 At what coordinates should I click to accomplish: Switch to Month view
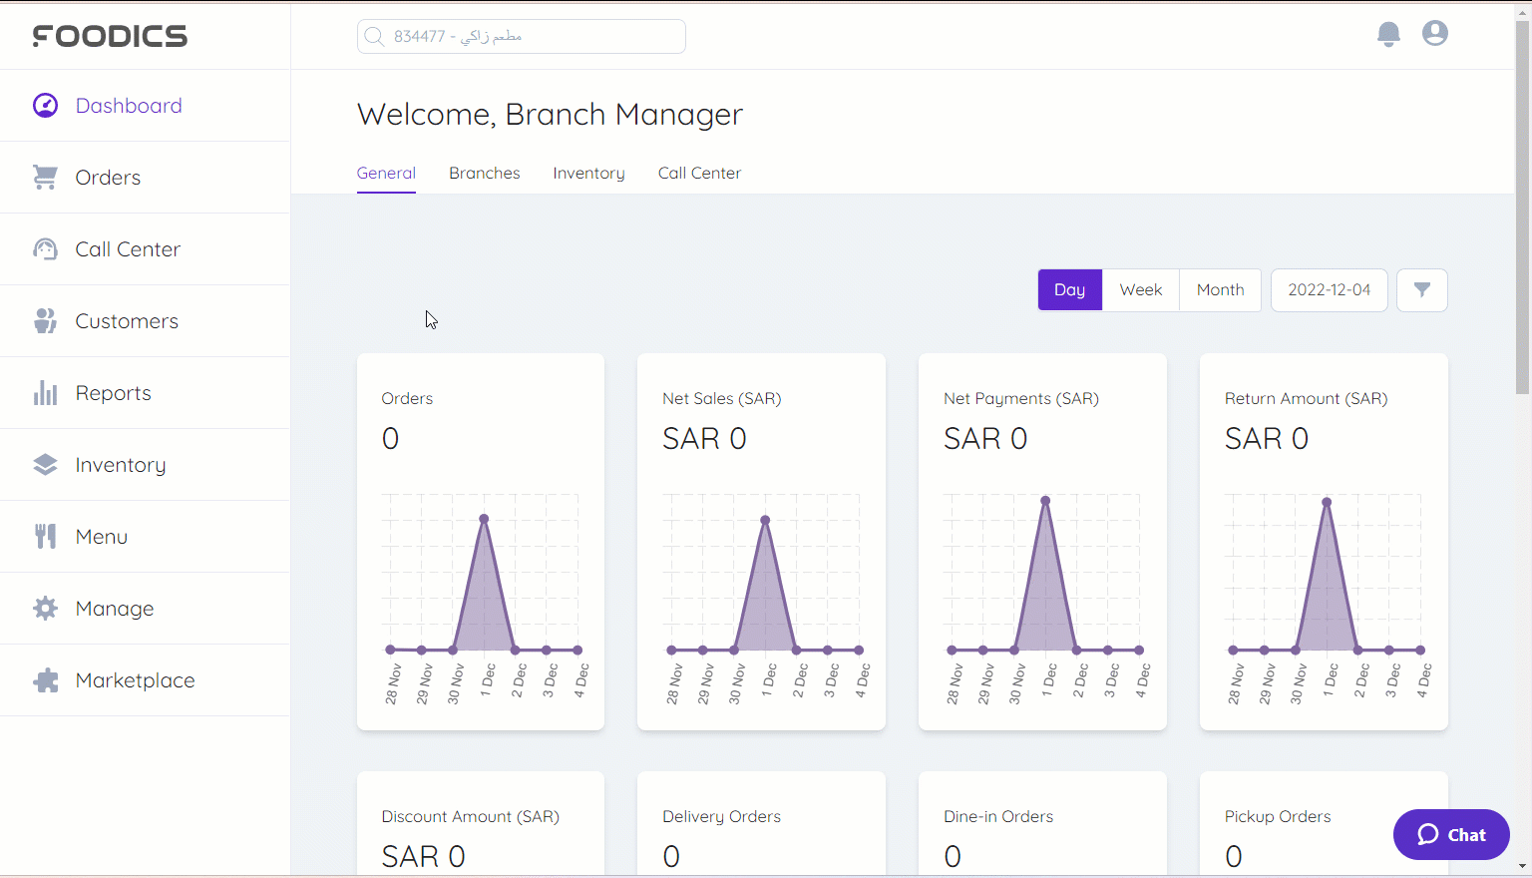click(1220, 290)
